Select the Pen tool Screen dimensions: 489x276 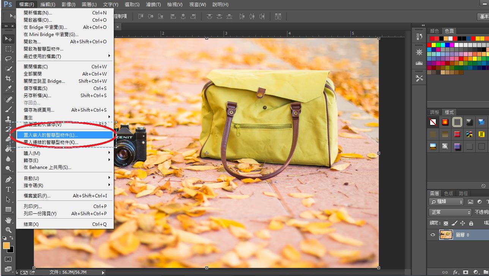tap(8, 179)
